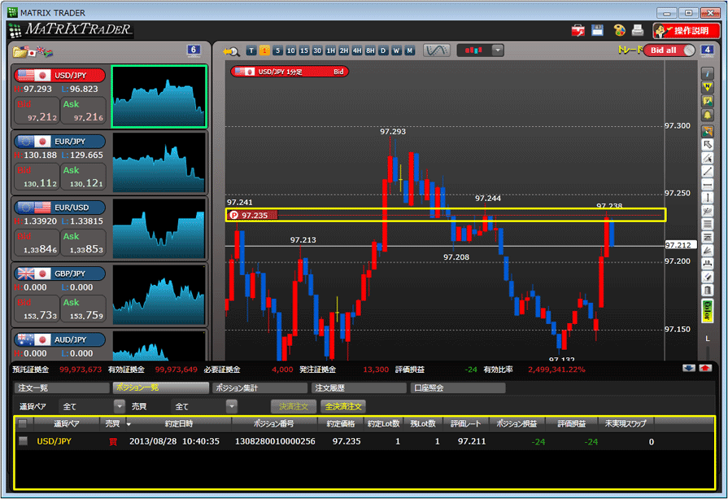728x499 pixels.
Task: Open the info icon in chart sidebar
Action: point(707,73)
